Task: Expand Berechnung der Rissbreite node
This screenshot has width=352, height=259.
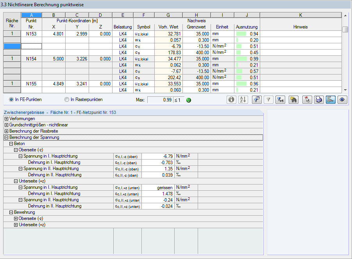Action: (7, 131)
